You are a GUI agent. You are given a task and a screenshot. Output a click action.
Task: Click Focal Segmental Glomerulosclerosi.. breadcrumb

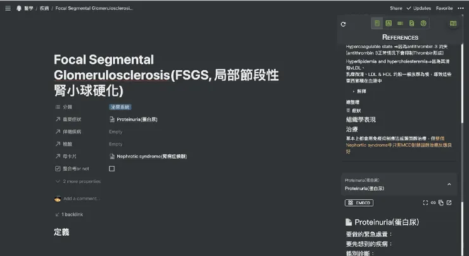coord(94,8)
